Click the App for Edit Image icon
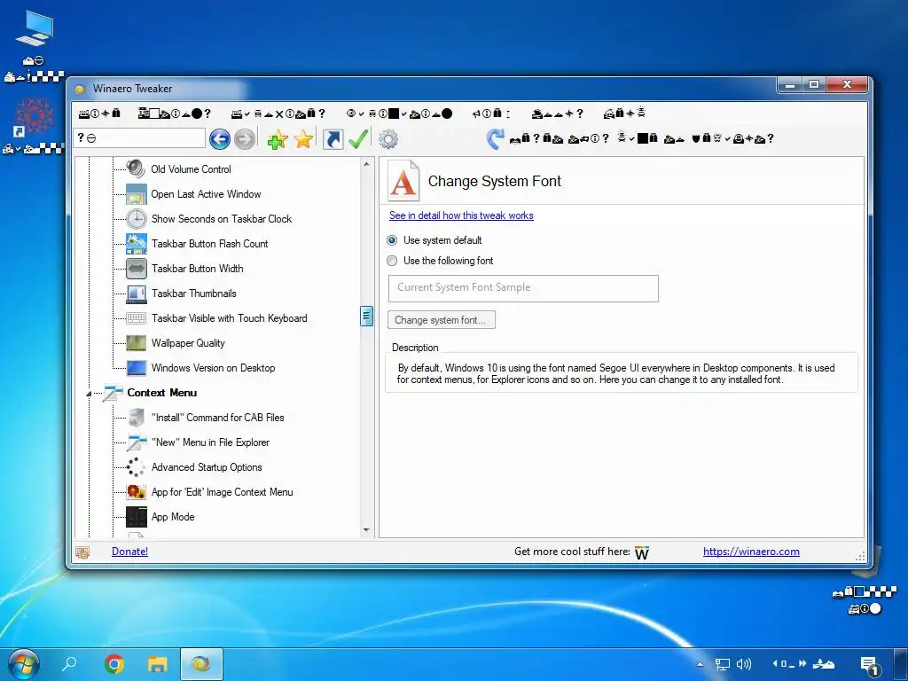This screenshot has height=681, width=908. click(136, 492)
